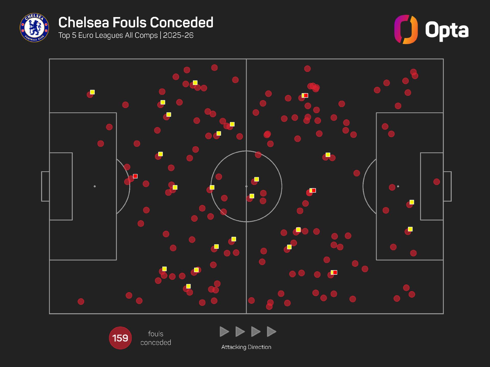
Task: Click the "Attacking Direction" label
Action: pyautogui.click(x=246, y=347)
